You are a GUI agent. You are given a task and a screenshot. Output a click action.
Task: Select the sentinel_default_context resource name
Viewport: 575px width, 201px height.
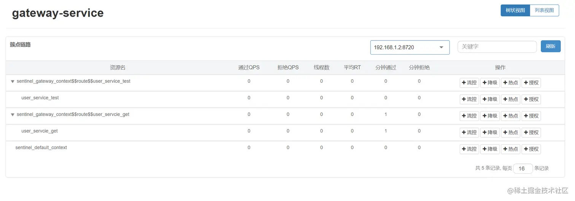click(41, 148)
